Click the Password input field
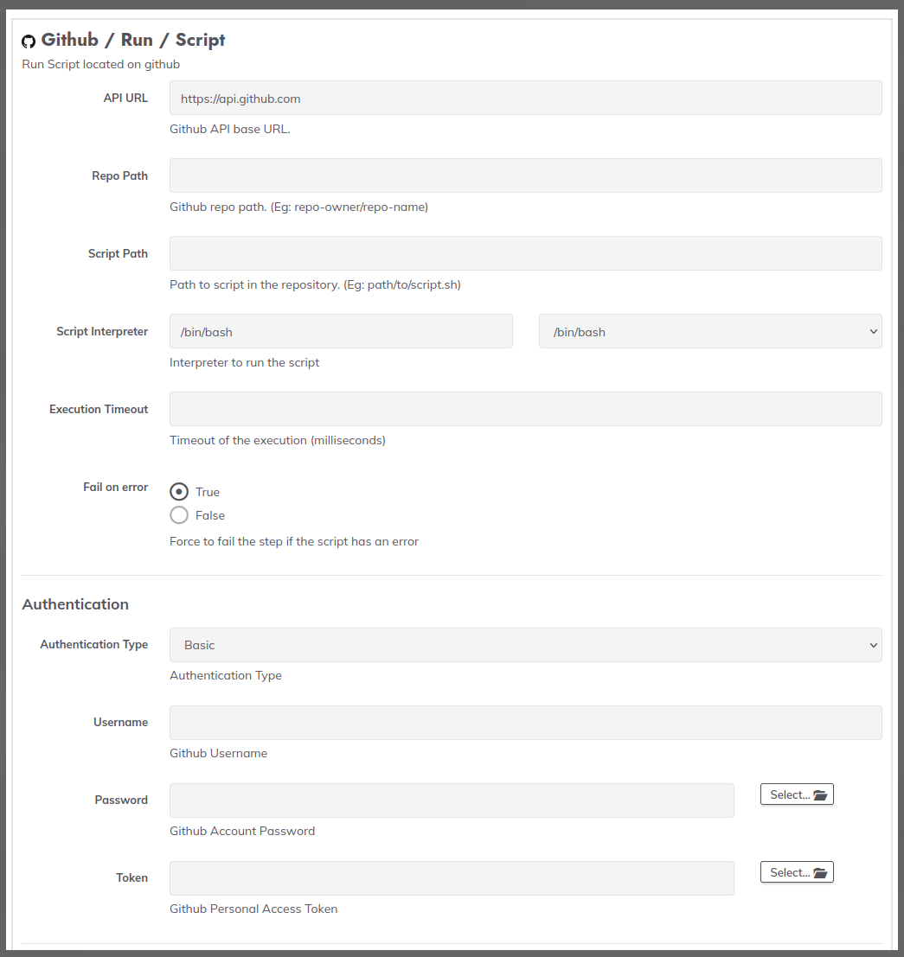Image resolution: width=904 pixels, height=957 pixels. pyautogui.click(x=452, y=801)
